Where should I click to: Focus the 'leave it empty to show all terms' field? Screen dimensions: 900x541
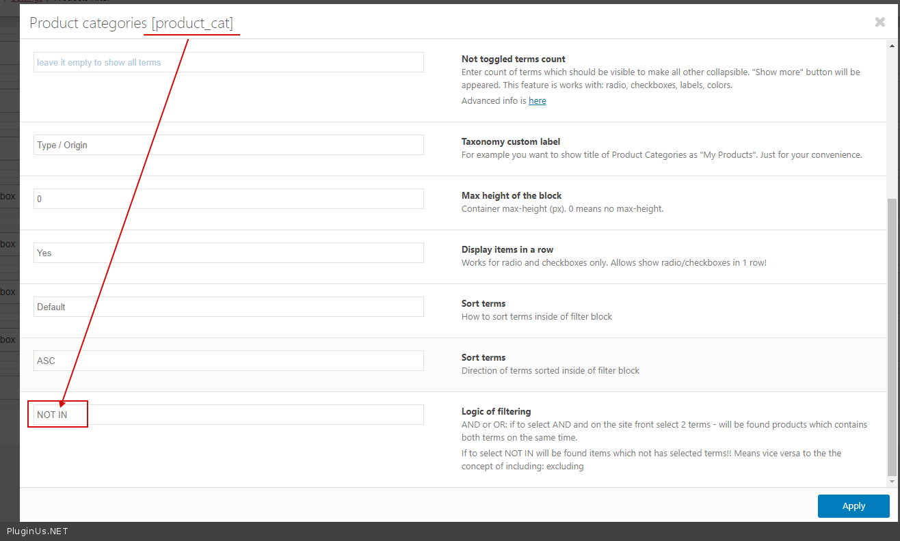pyautogui.click(x=228, y=62)
